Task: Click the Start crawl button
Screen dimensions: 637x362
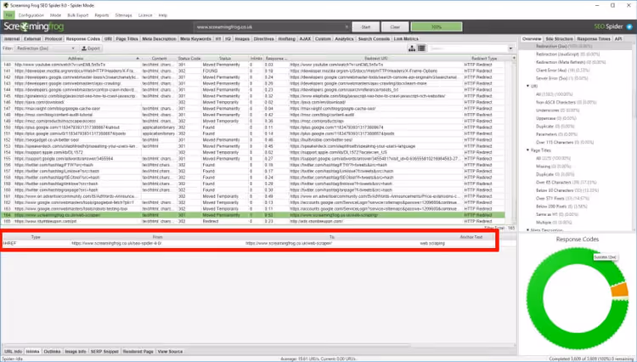Action: pyautogui.click(x=365, y=27)
